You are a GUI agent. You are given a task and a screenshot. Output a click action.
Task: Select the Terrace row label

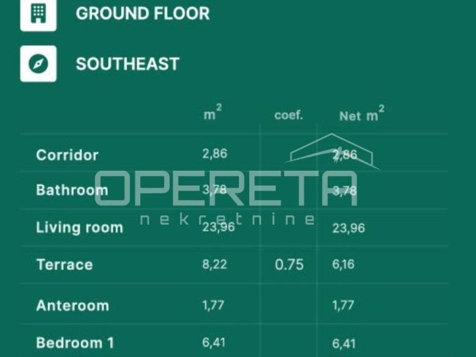click(x=64, y=264)
